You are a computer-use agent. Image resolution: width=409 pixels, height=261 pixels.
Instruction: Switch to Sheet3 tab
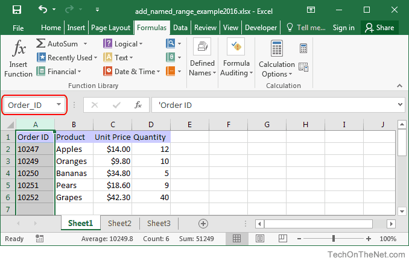(x=159, y=224)
